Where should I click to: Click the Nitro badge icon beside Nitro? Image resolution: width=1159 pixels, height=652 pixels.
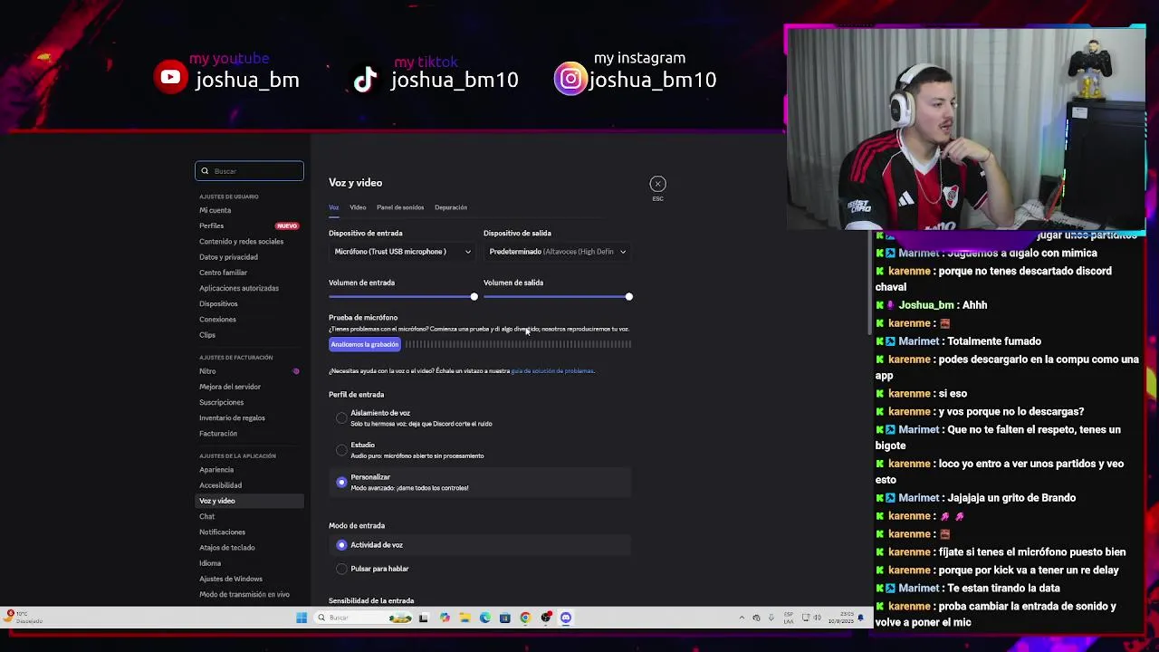point(296,371)
